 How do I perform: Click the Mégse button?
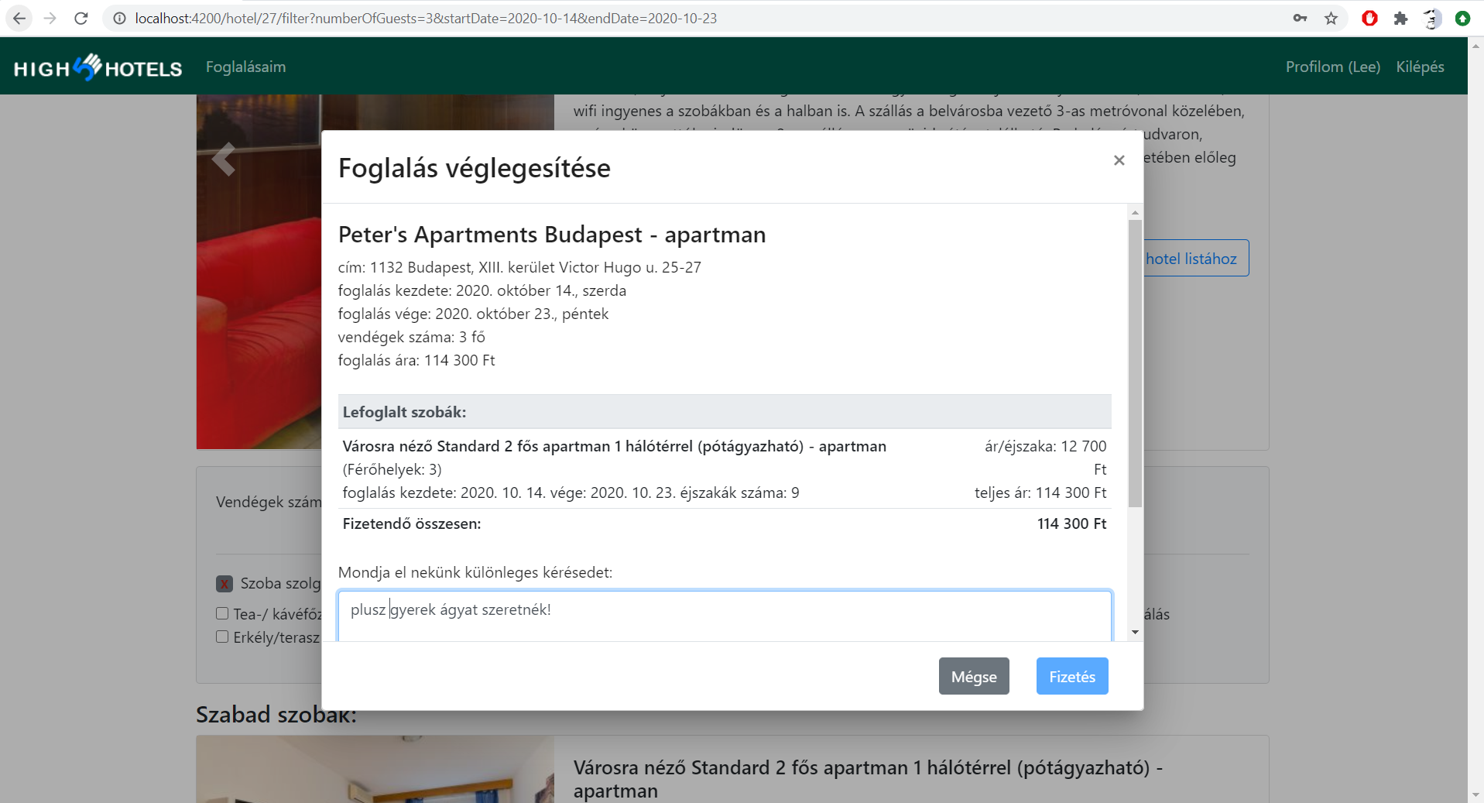coord(974,676)
